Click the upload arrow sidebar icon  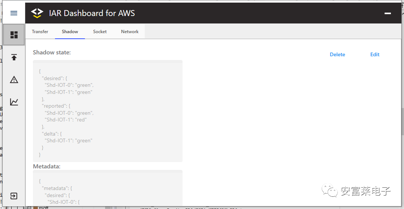click(x=14, y=57)
